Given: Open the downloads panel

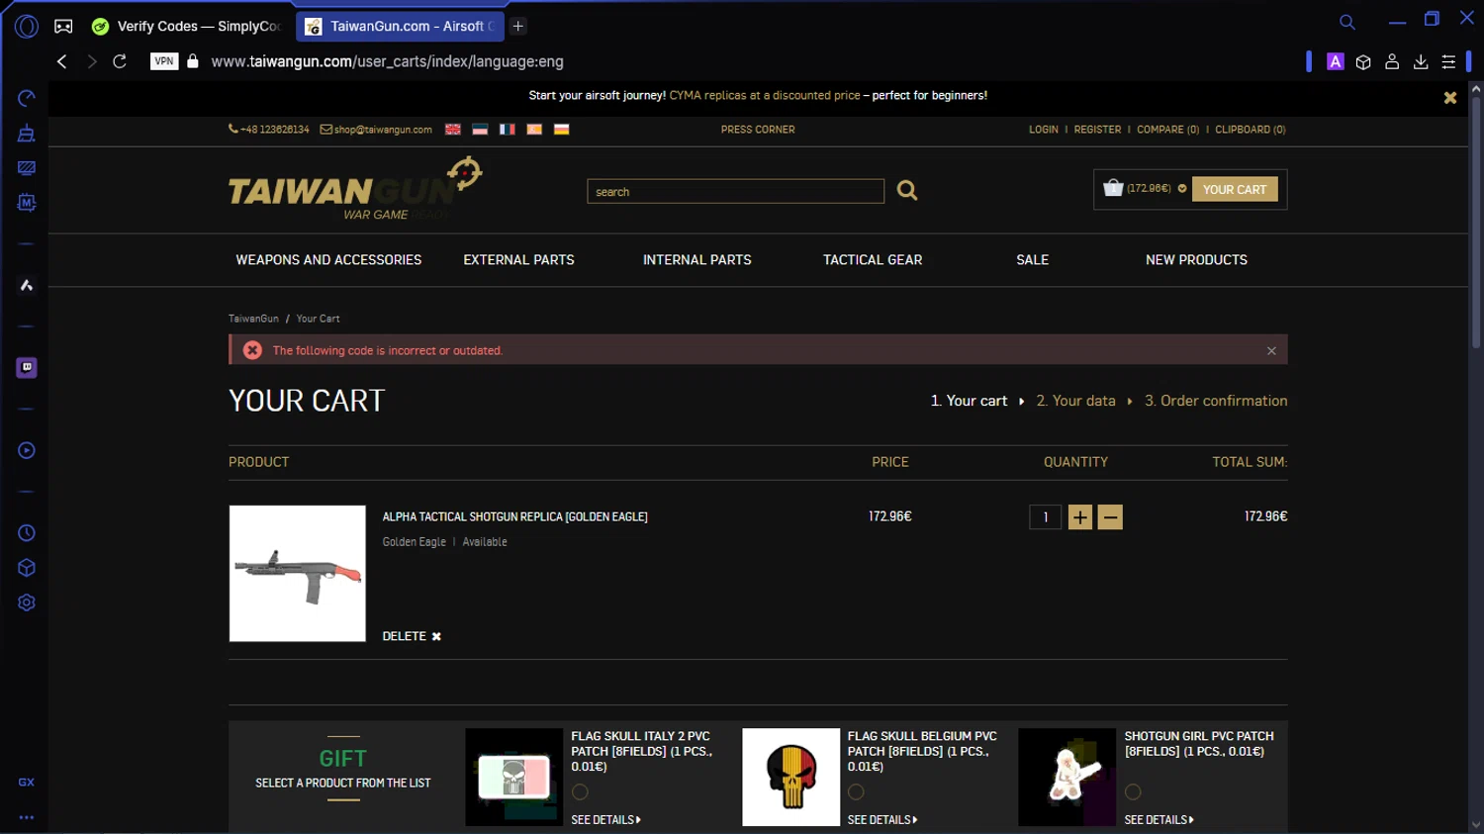Looking at the screenshot, I should point(1421,61).
